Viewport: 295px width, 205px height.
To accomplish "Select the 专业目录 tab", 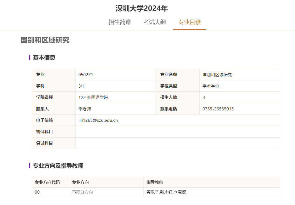I will click(190, 22).
